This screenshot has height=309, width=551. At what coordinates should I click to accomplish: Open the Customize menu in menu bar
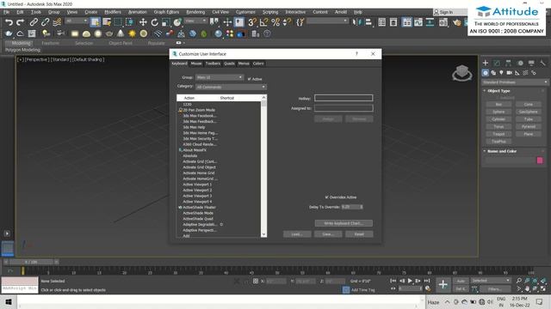245,12
